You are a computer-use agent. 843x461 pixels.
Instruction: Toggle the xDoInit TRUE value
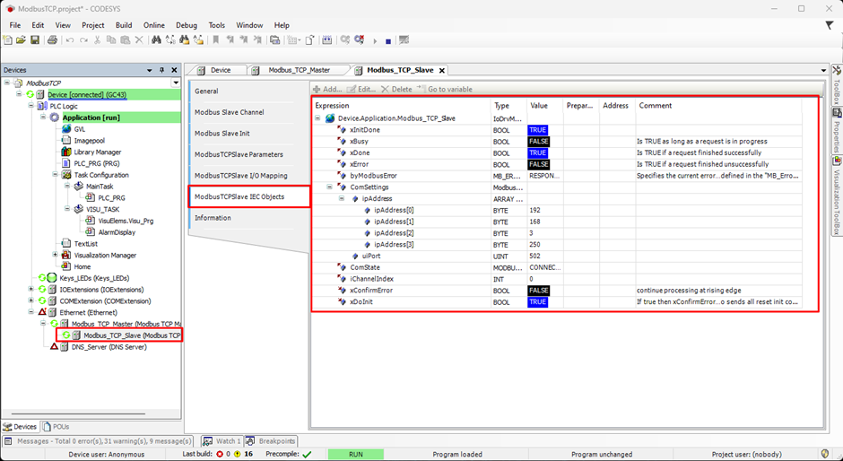coord(537,301)
